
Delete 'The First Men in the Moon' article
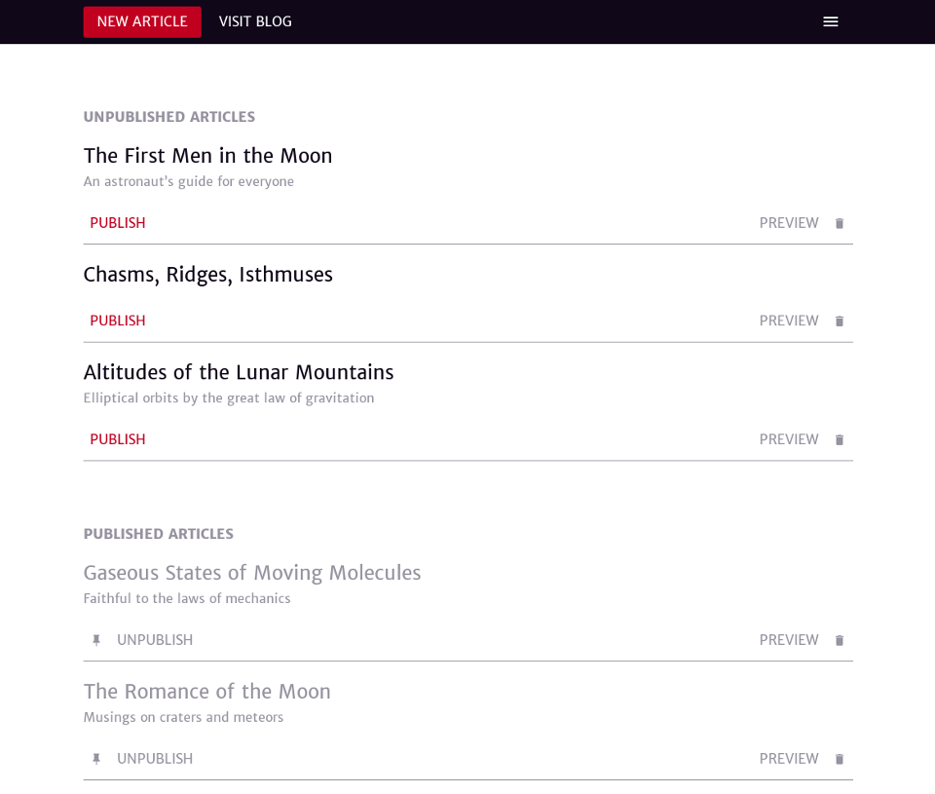point(839,223)
